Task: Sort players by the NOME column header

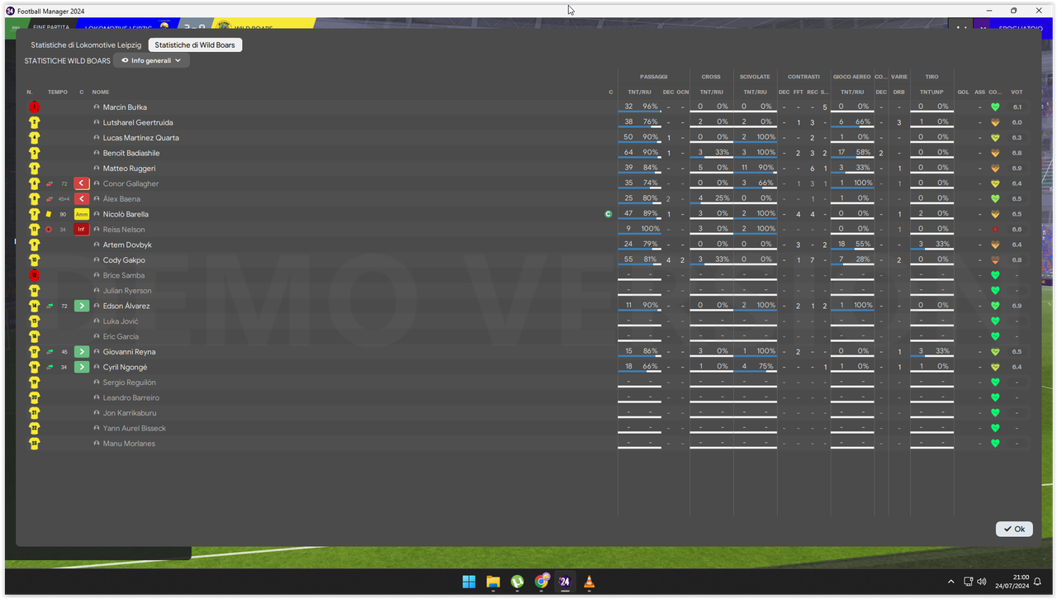Action: click(x=101, y=92)
